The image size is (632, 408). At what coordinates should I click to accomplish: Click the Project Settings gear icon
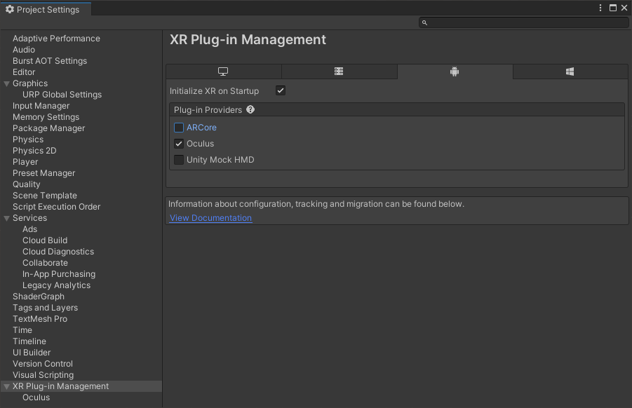pyautogui.click(x=10, y=9)
